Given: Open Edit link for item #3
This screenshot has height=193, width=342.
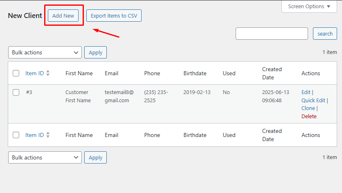Looking at the screenshot, I should (306, 92).
